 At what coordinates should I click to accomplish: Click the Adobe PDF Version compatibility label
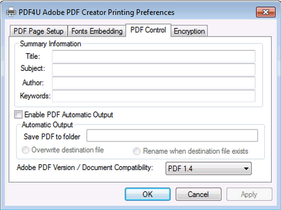tap(85, 168)
